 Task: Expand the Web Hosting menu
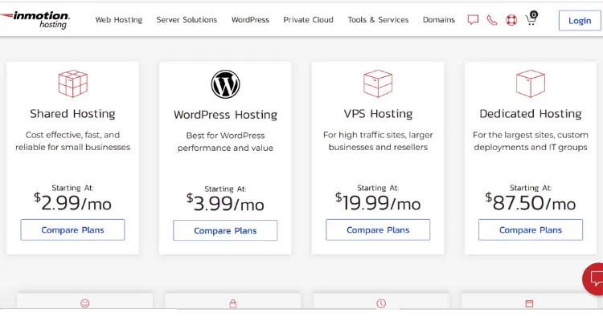(x=119, y=19)
